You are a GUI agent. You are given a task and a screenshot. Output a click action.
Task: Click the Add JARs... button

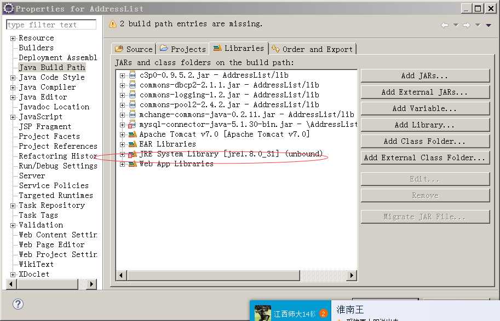pyautogui.click(x=425, y=76)
